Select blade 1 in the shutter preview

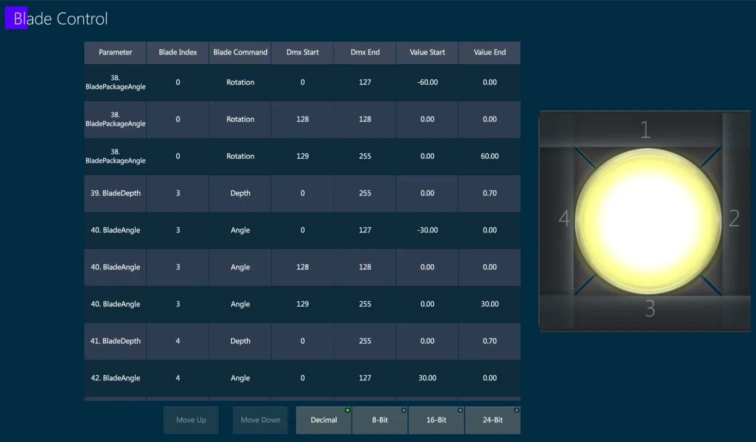coord(646,130)
